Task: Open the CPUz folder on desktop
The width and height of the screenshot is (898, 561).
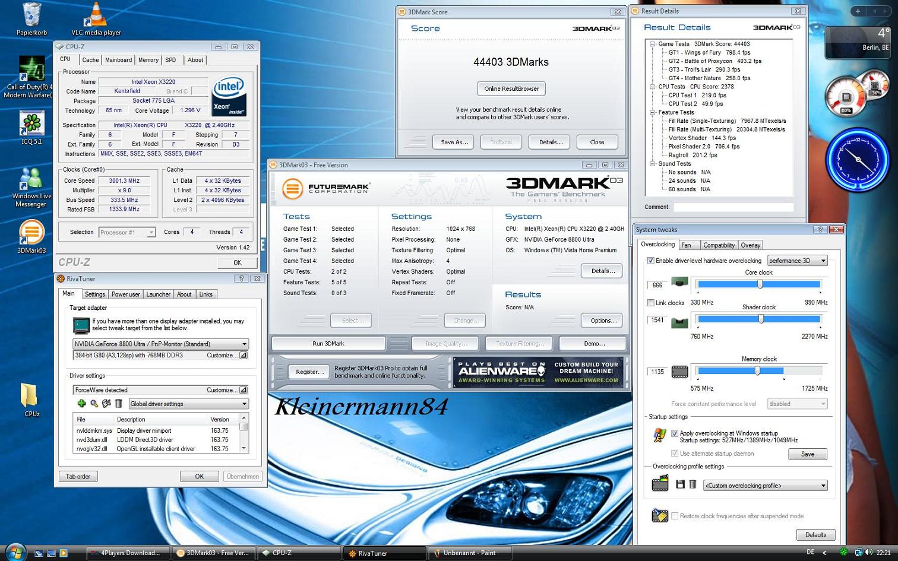Action: tap(31, 400)
